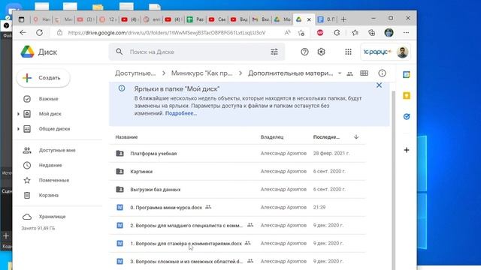Get add-ons with side panel plus
The height and width of the screenshot is (270, 481).
[407, 150]
